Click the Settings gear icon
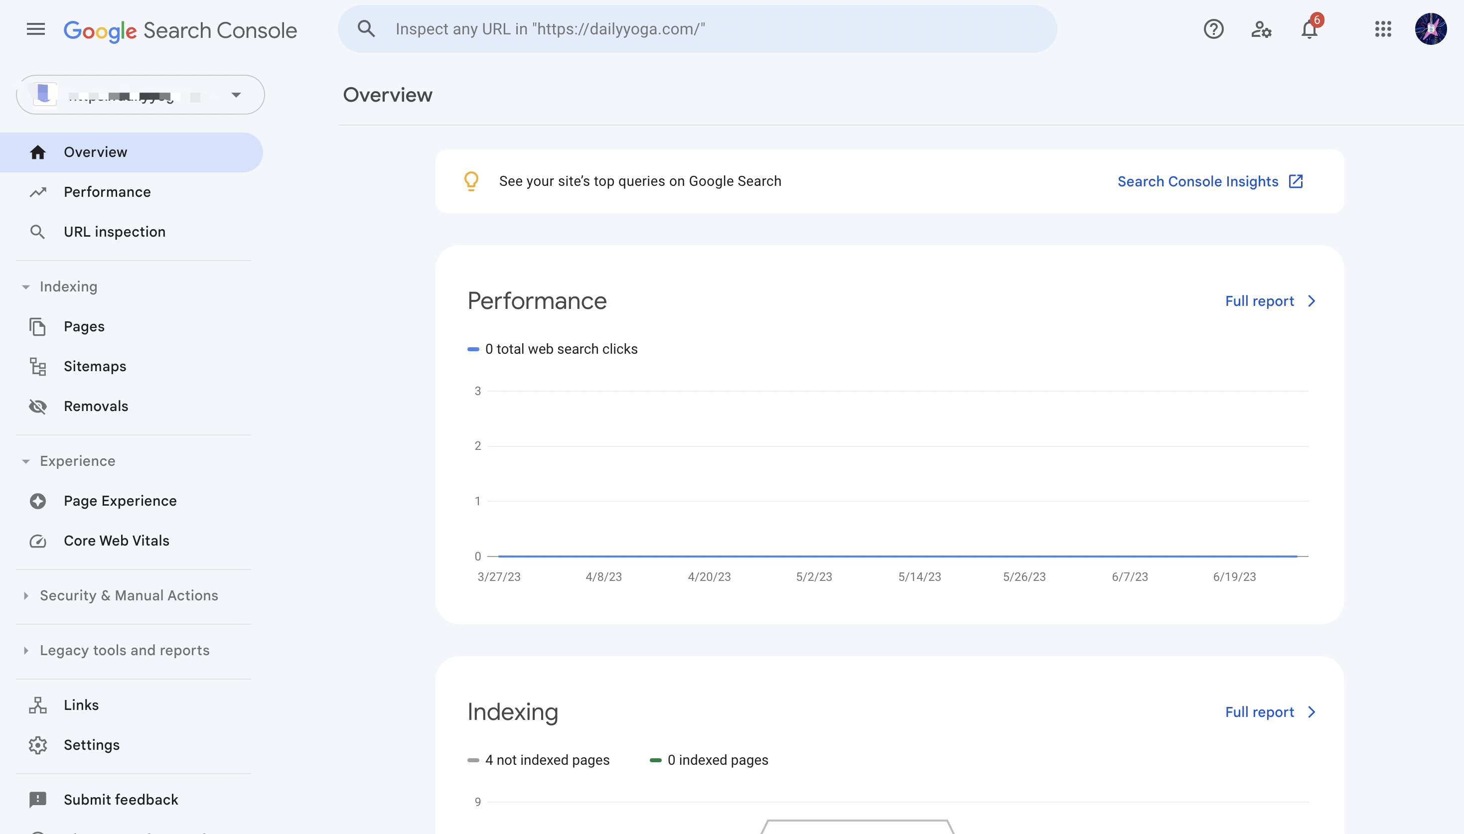This screenshot has height=834, width=1464. tap(38, 745)
